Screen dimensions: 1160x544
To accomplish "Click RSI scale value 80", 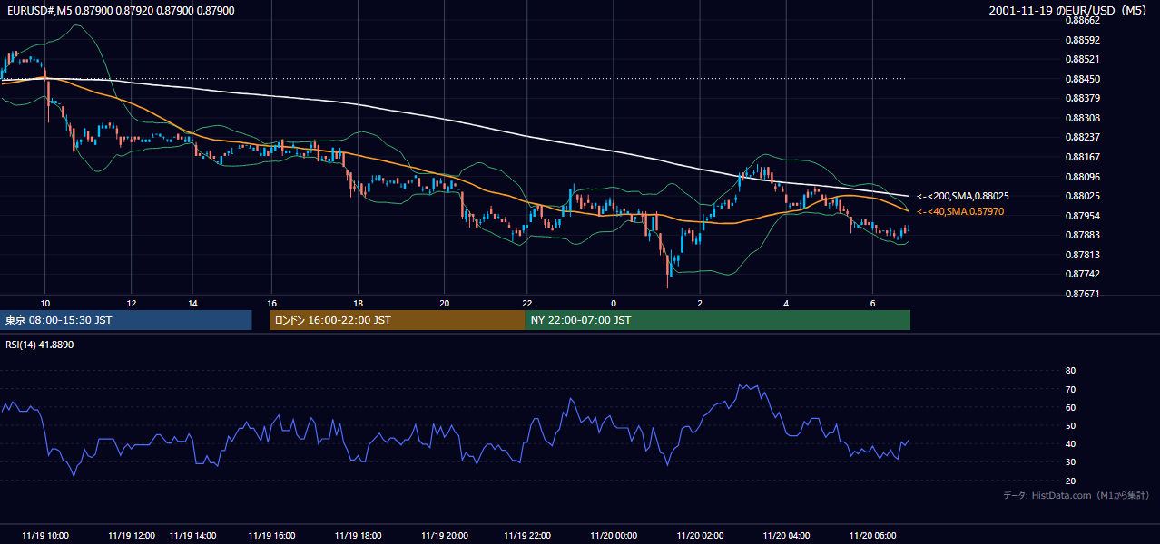I will click(x=1070, y=371).
